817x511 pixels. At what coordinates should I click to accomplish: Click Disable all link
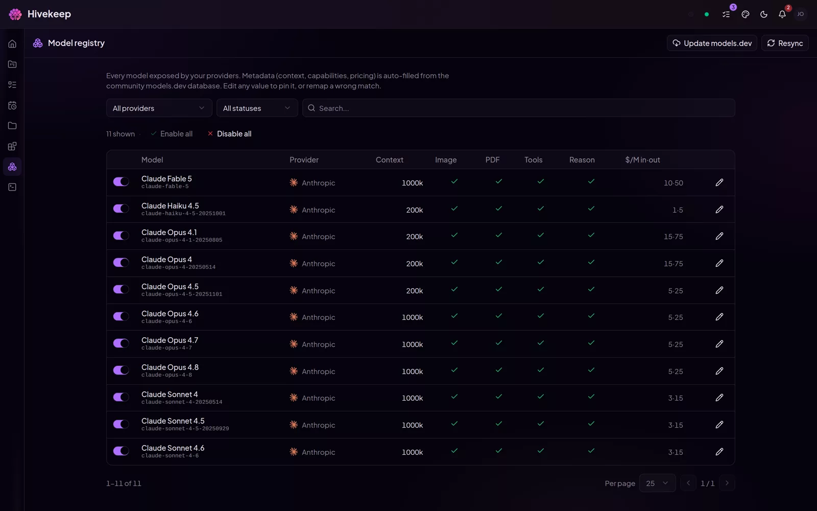click(x=229, y=134)
